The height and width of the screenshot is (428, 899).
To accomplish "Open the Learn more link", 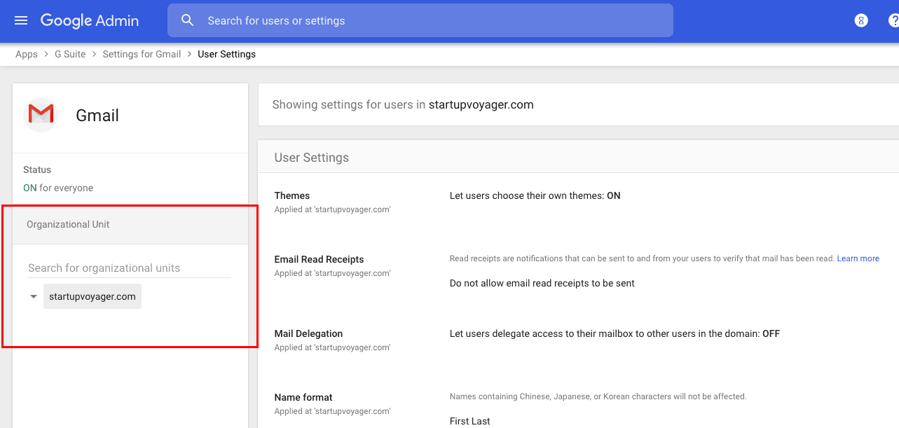I will [858, 258].
